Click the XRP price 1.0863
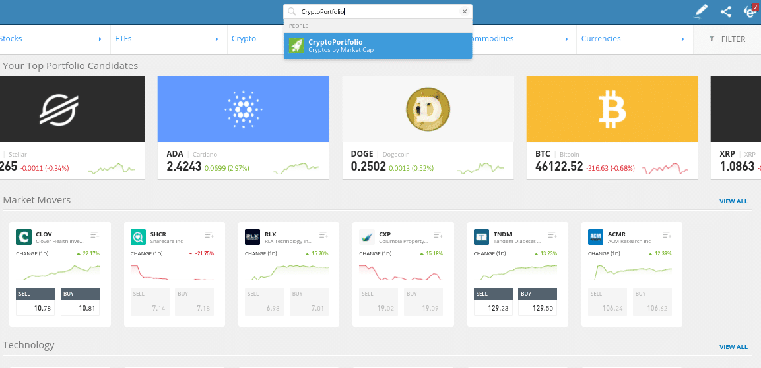Image resolution: width=761 pixels, height=368 pixels. [737, 167]
